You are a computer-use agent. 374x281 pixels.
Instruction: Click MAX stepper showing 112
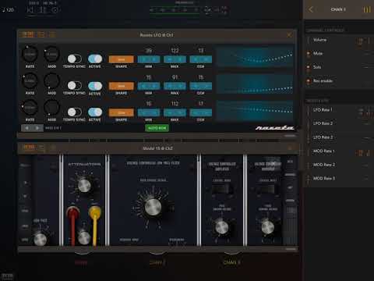point(175,112)
